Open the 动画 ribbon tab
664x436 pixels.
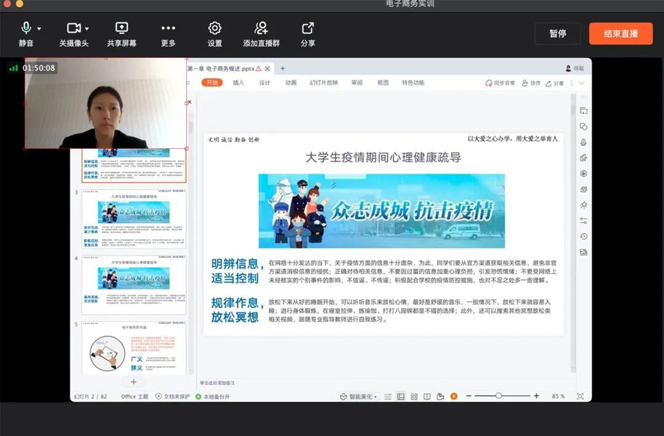pyautogui.click(x=291, y=83)
